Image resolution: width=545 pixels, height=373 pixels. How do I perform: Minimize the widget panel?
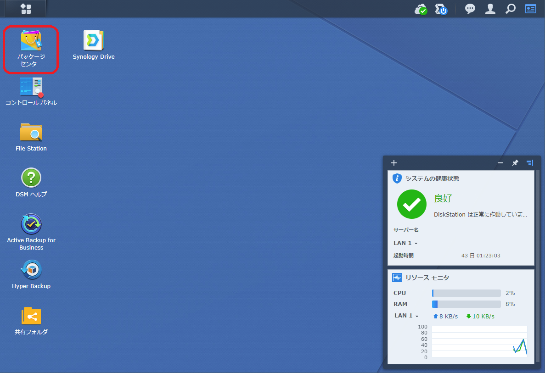point(500,163)
